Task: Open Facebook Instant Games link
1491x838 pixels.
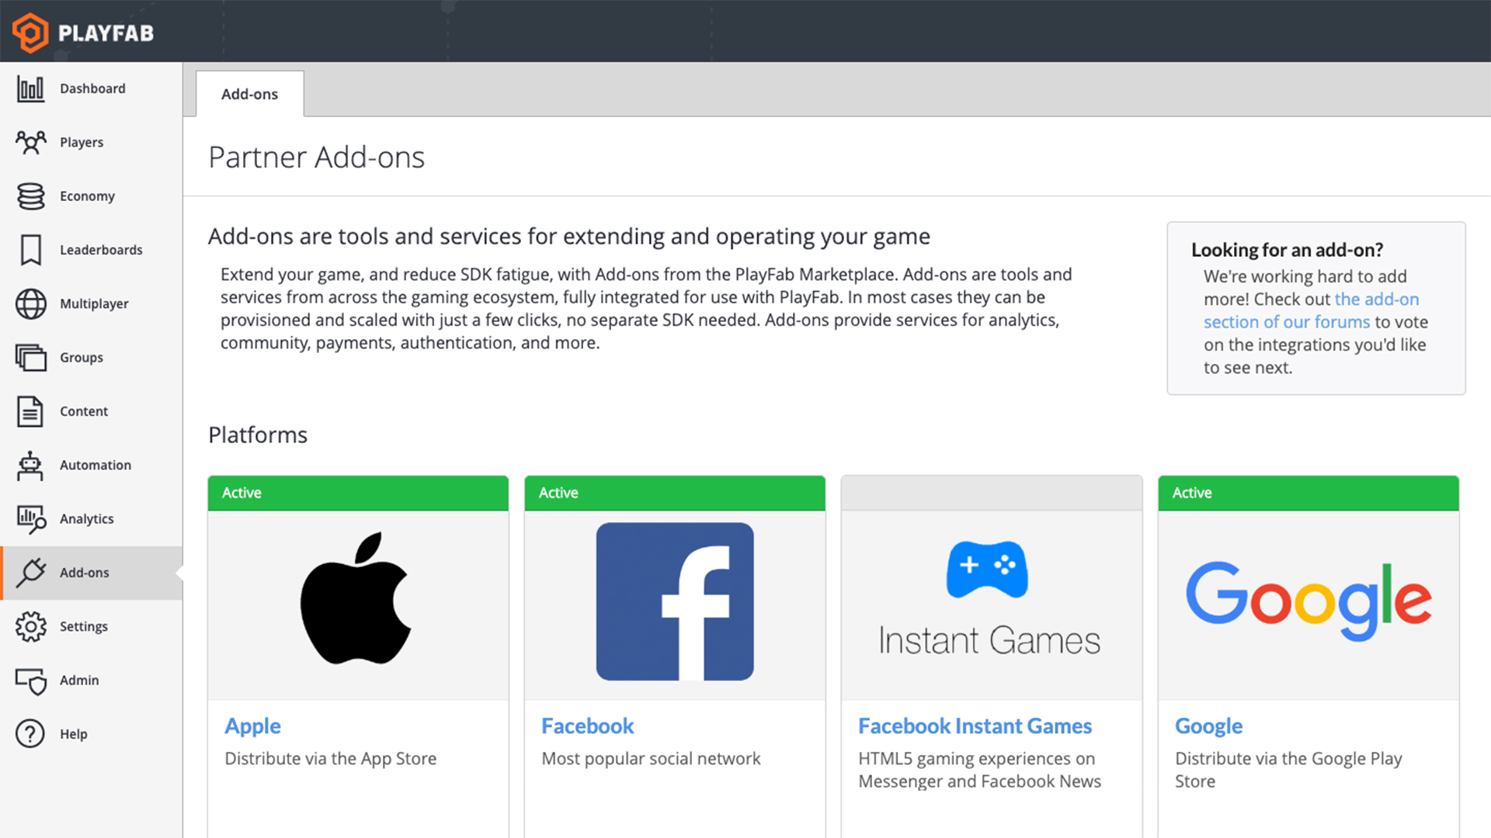Action: click(975, 726)
